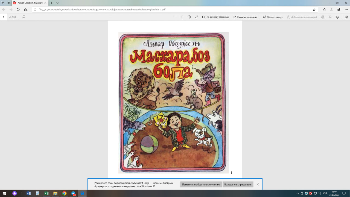Click 'Изменить выбор по умолчанию' button
Viewport: 350px width, 197px height.
(x=201, y=184)
